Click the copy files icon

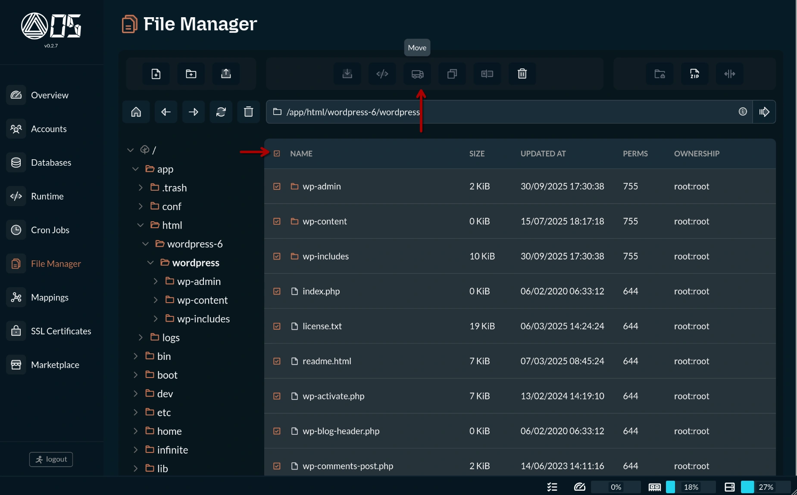(452, 74)
